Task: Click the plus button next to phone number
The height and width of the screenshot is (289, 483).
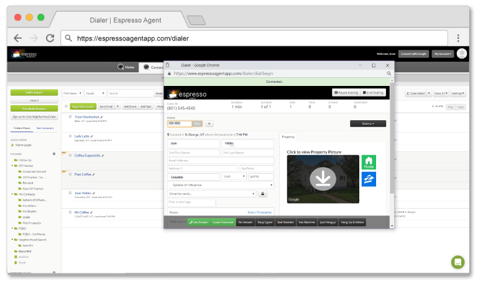Action: [x=209, y=123]
